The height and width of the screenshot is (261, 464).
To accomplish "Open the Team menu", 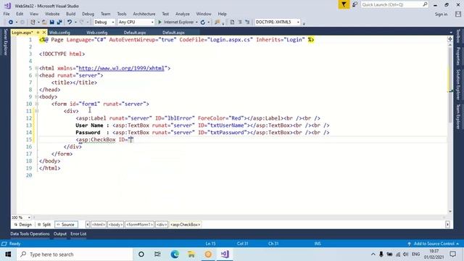I will [105, 14].
